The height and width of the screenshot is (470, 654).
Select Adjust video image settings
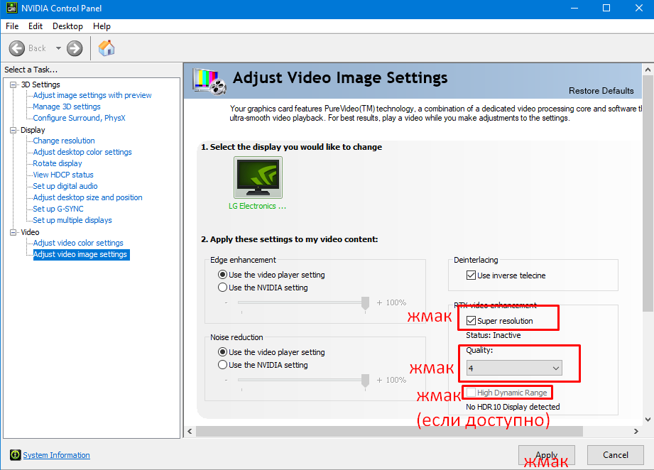click(x=82, y=254)
